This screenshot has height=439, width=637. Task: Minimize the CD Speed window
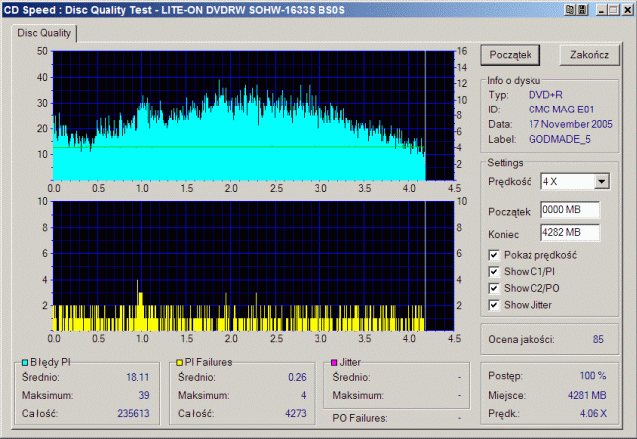pyautogui.click(x=601, y=10)
